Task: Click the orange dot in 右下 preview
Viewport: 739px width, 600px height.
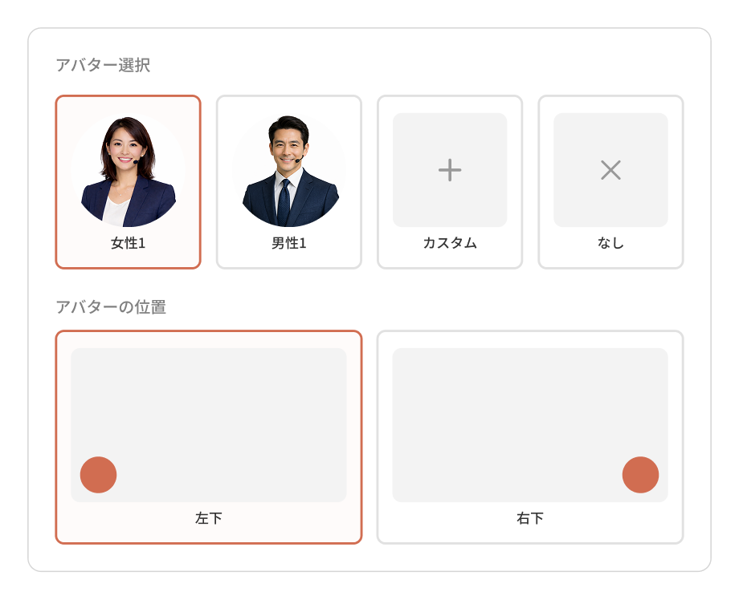Action: pos(641,476)
